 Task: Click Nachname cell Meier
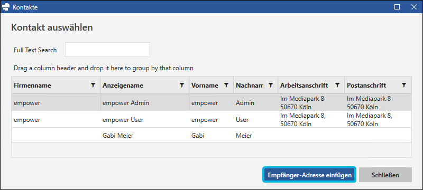pyautogui.click(x=255, y=135)
